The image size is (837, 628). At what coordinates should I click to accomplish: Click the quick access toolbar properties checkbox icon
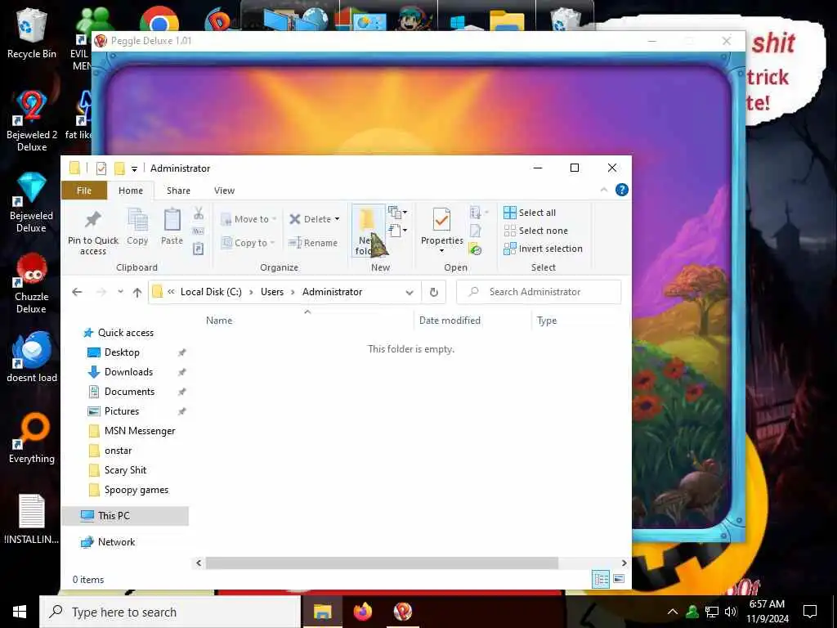click(x=101, y=168)
